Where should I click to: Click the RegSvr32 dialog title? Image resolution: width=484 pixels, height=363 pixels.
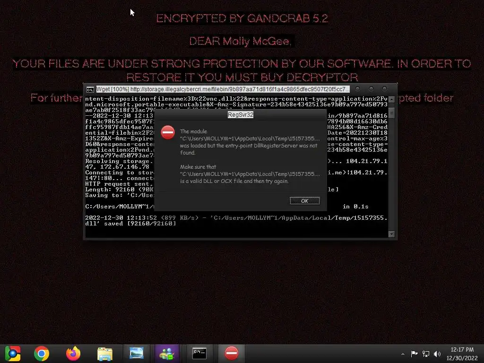241,114
